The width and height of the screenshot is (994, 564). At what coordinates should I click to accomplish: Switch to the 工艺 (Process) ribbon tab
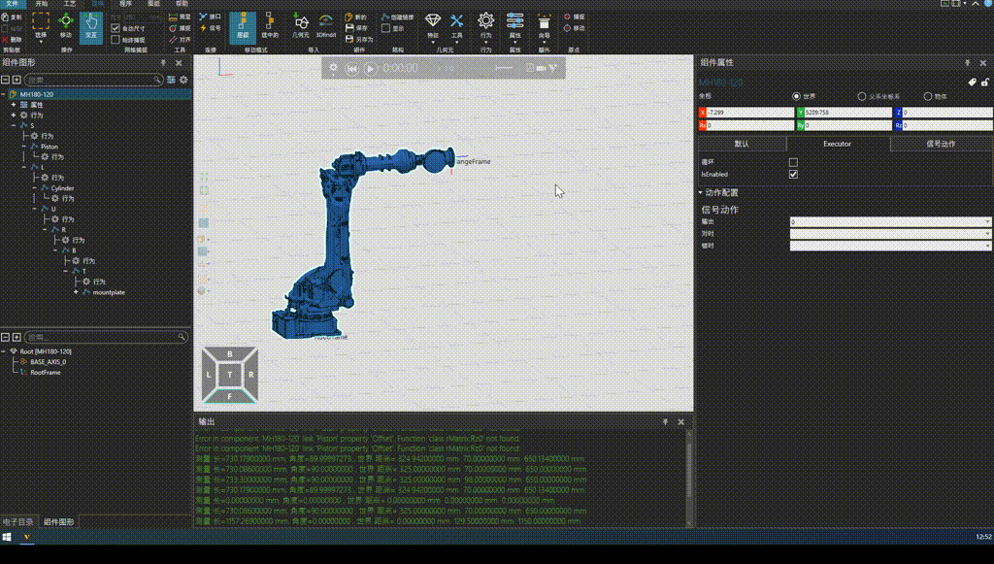click(x=70, y=4)
